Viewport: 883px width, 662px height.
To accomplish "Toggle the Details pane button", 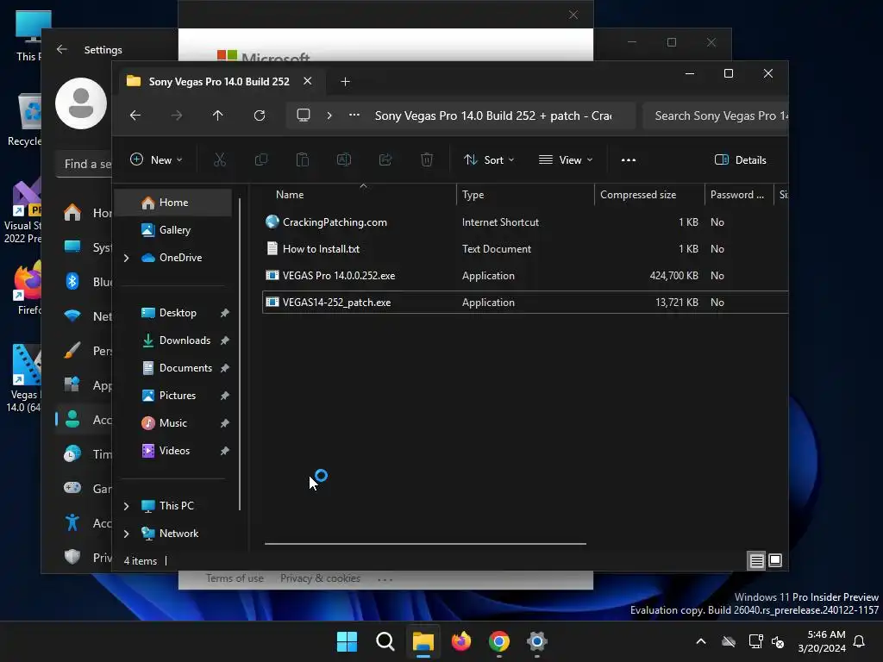I will 740,159.
